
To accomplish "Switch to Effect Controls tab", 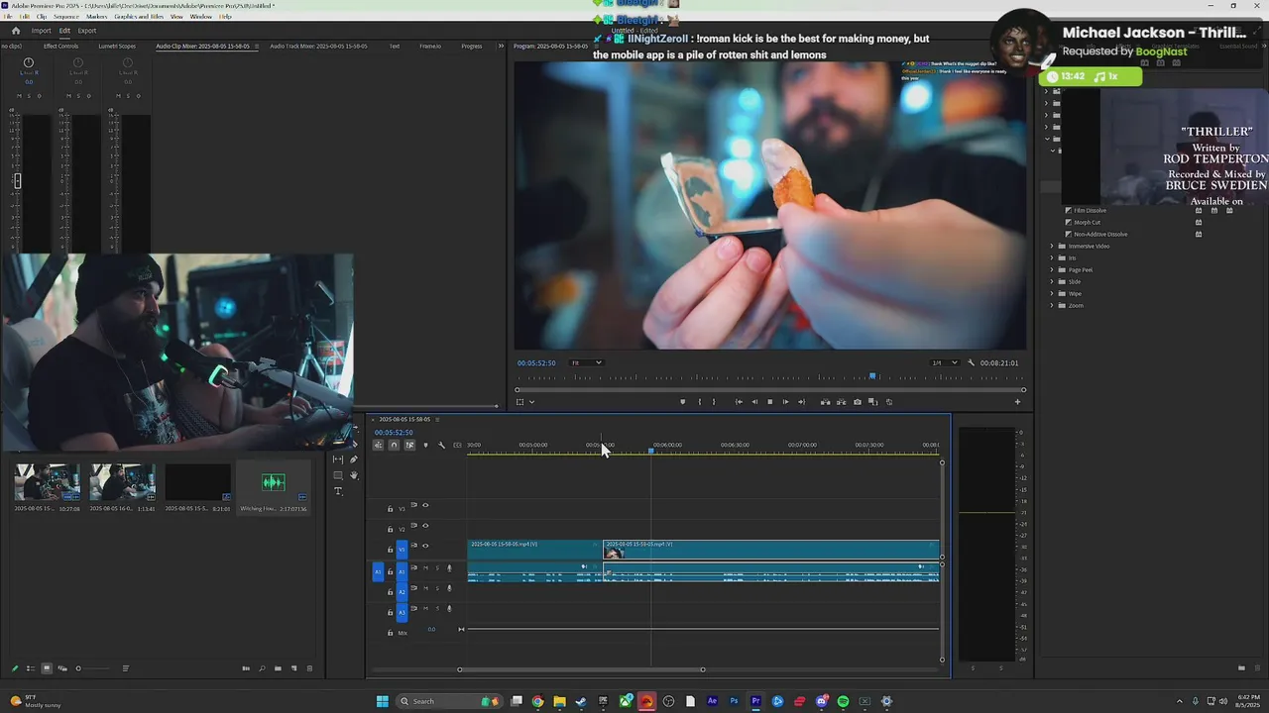I will (60, 46).
